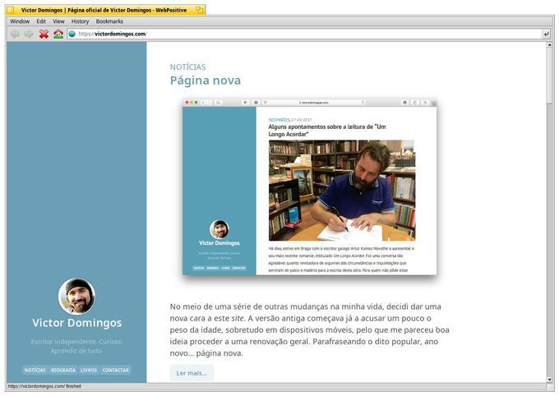Click the Back navigation arrow
Image resolution: width=559 pixels, height=396 pixels.
point(15,34)
